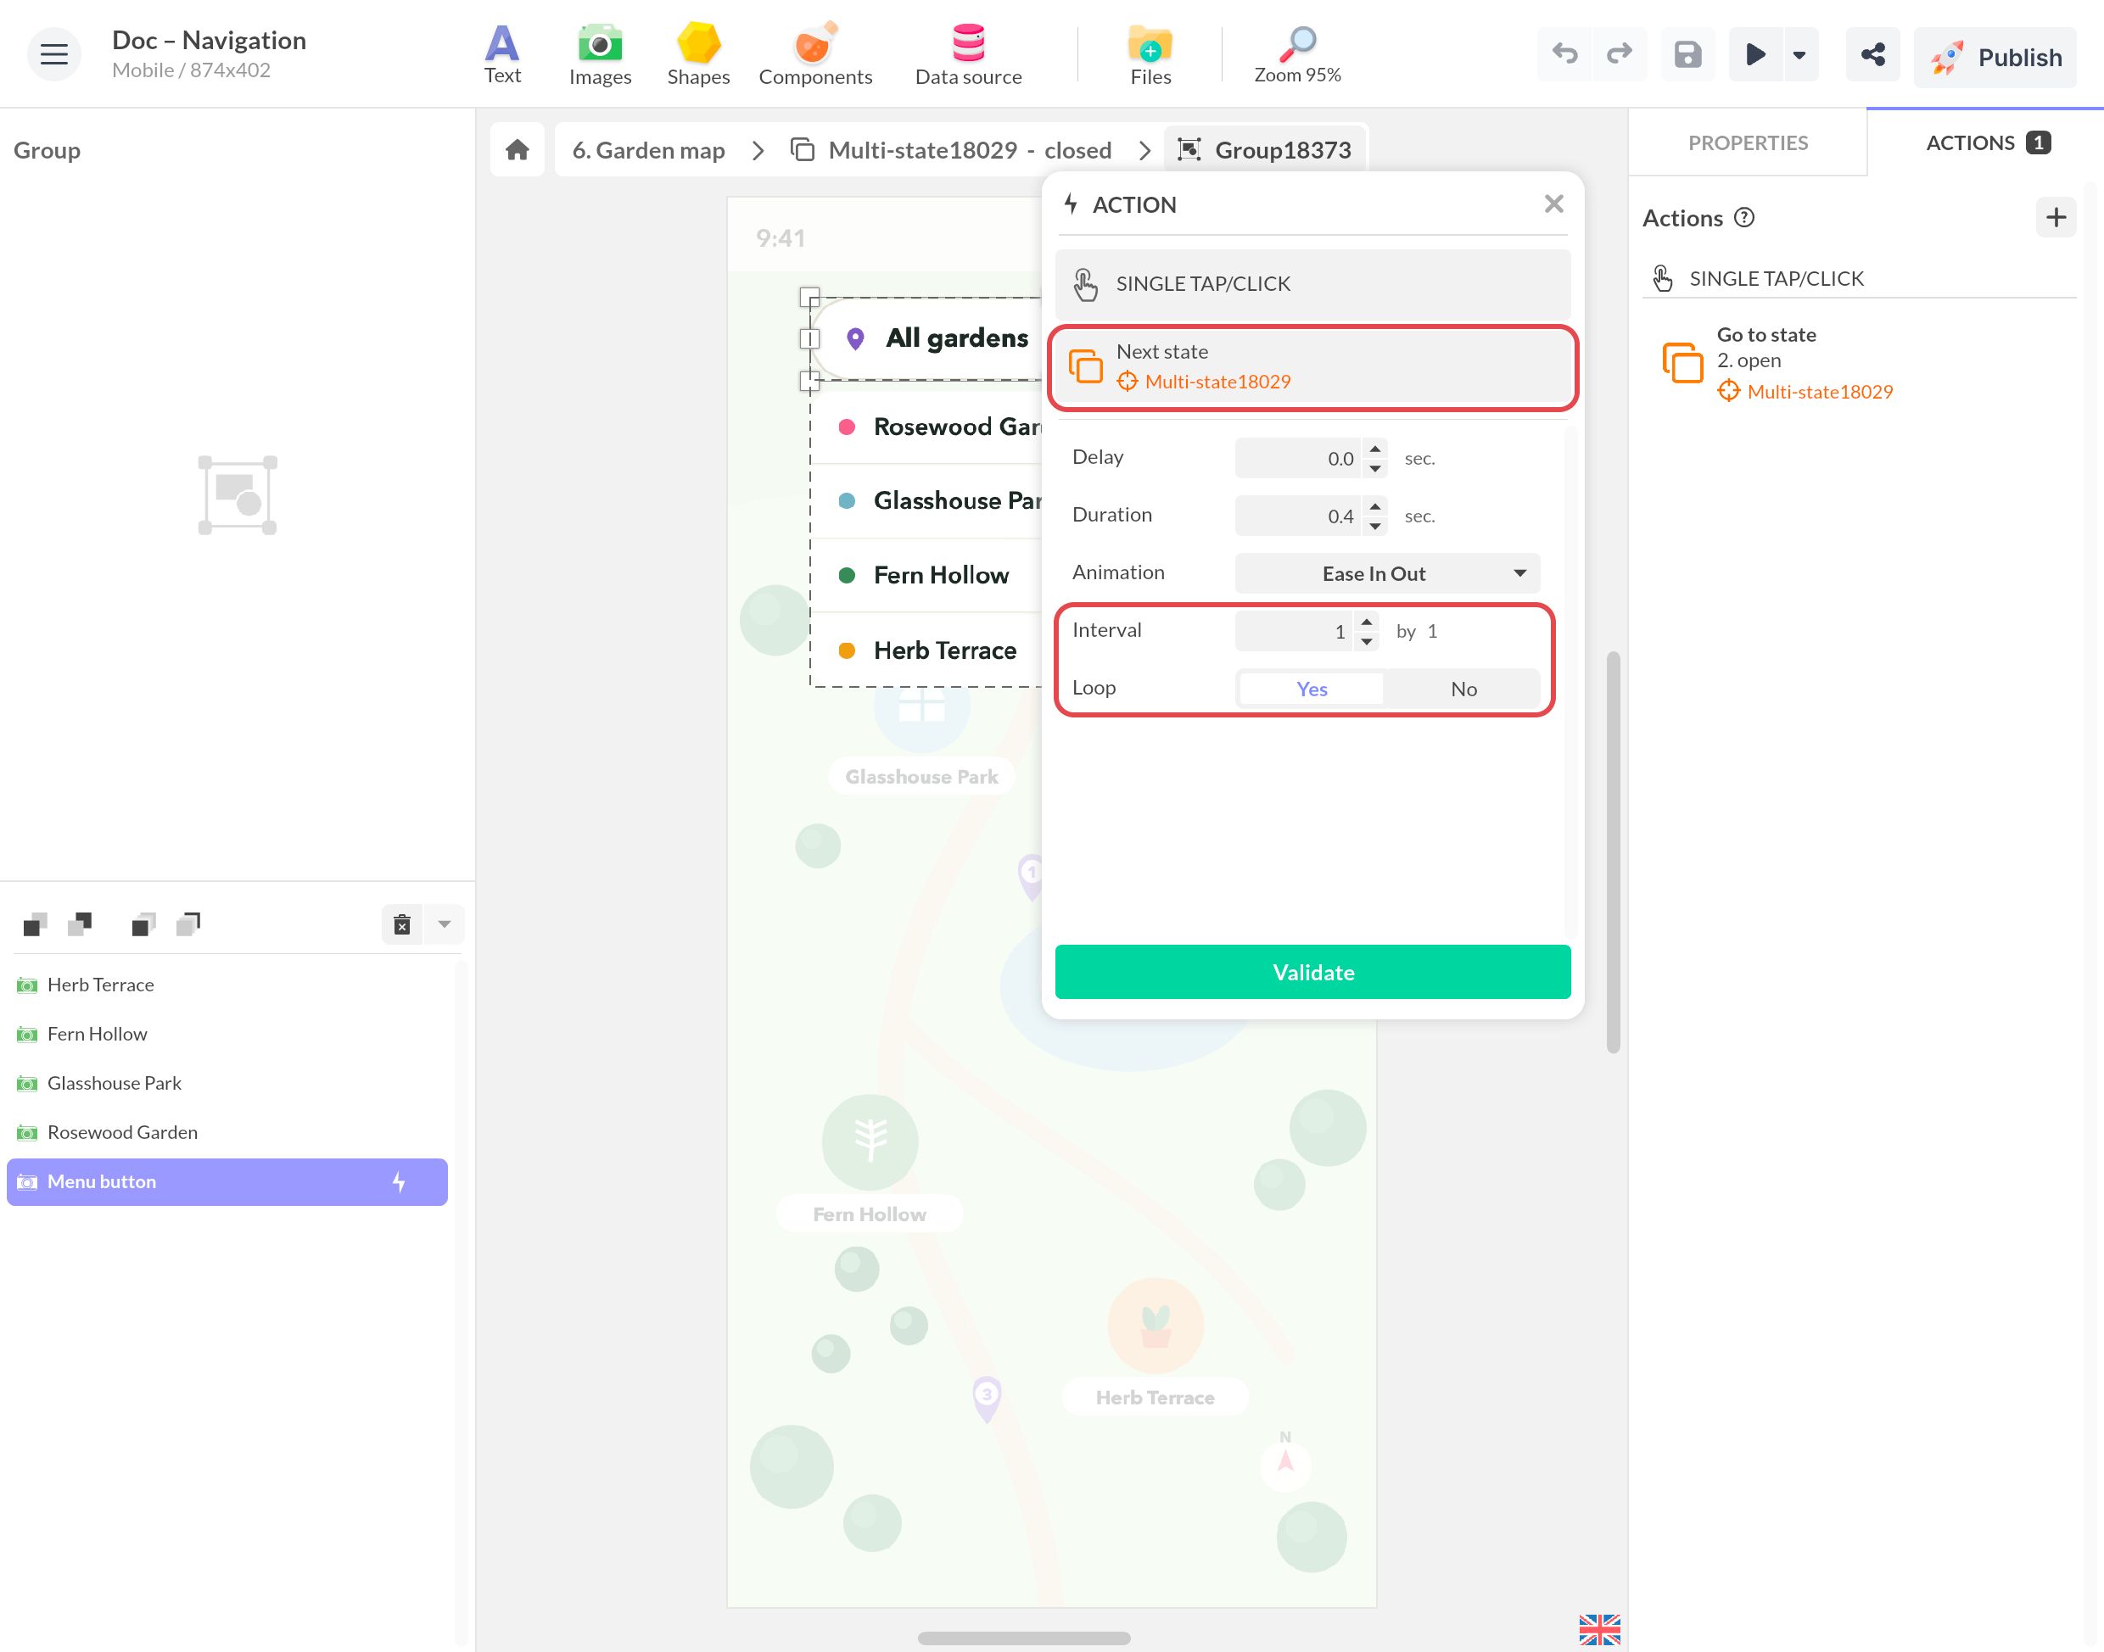The height and width of the screenshot is (1652, 2104).
Task: Switch language with UK flag
Action: click(1599, 1629)
